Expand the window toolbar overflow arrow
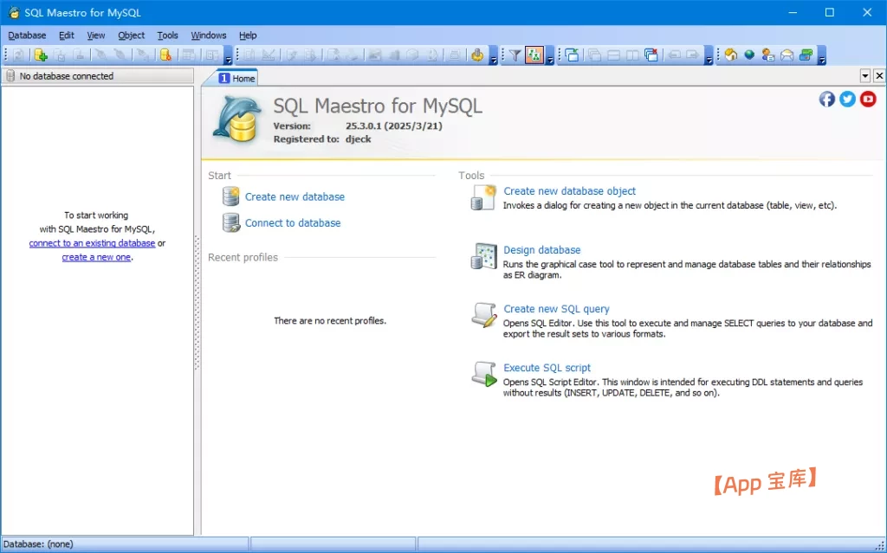This screenshot has width=887, height=553. coord(709,57)
